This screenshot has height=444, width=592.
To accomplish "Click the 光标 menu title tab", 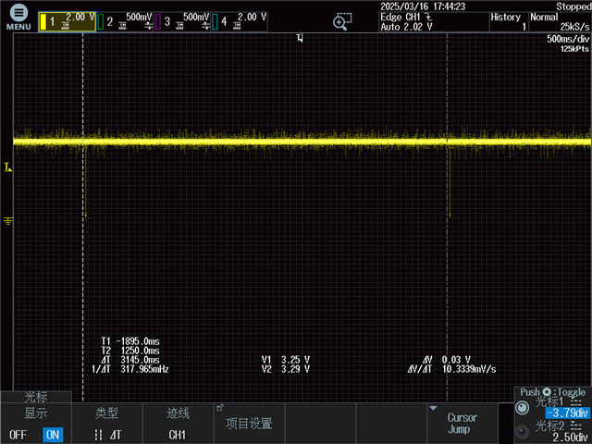I will 36,397.
